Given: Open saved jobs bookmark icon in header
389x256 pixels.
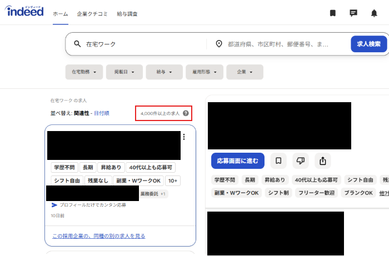Looking at the screenshot, I should tap(332, 13).
